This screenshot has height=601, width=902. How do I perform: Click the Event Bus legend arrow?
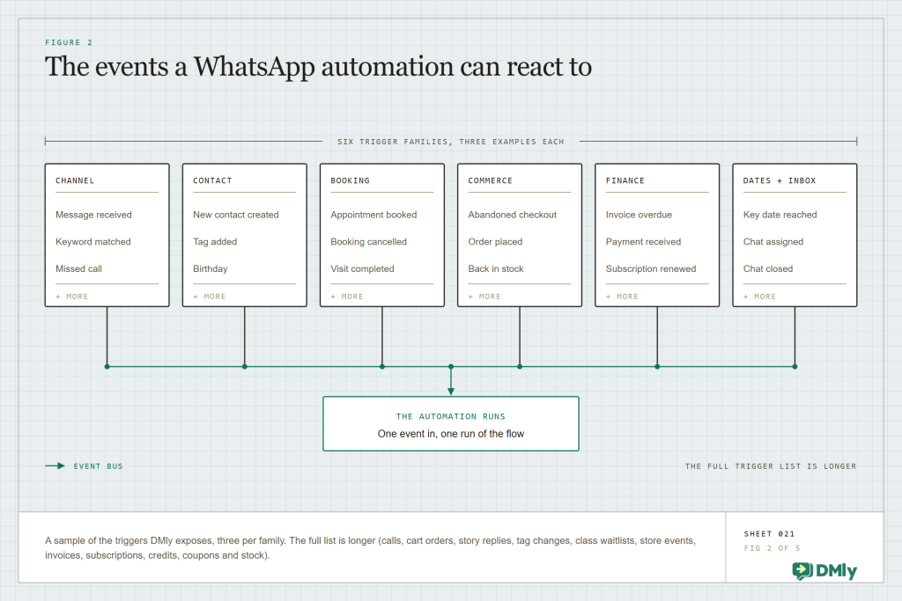point(55,466)
